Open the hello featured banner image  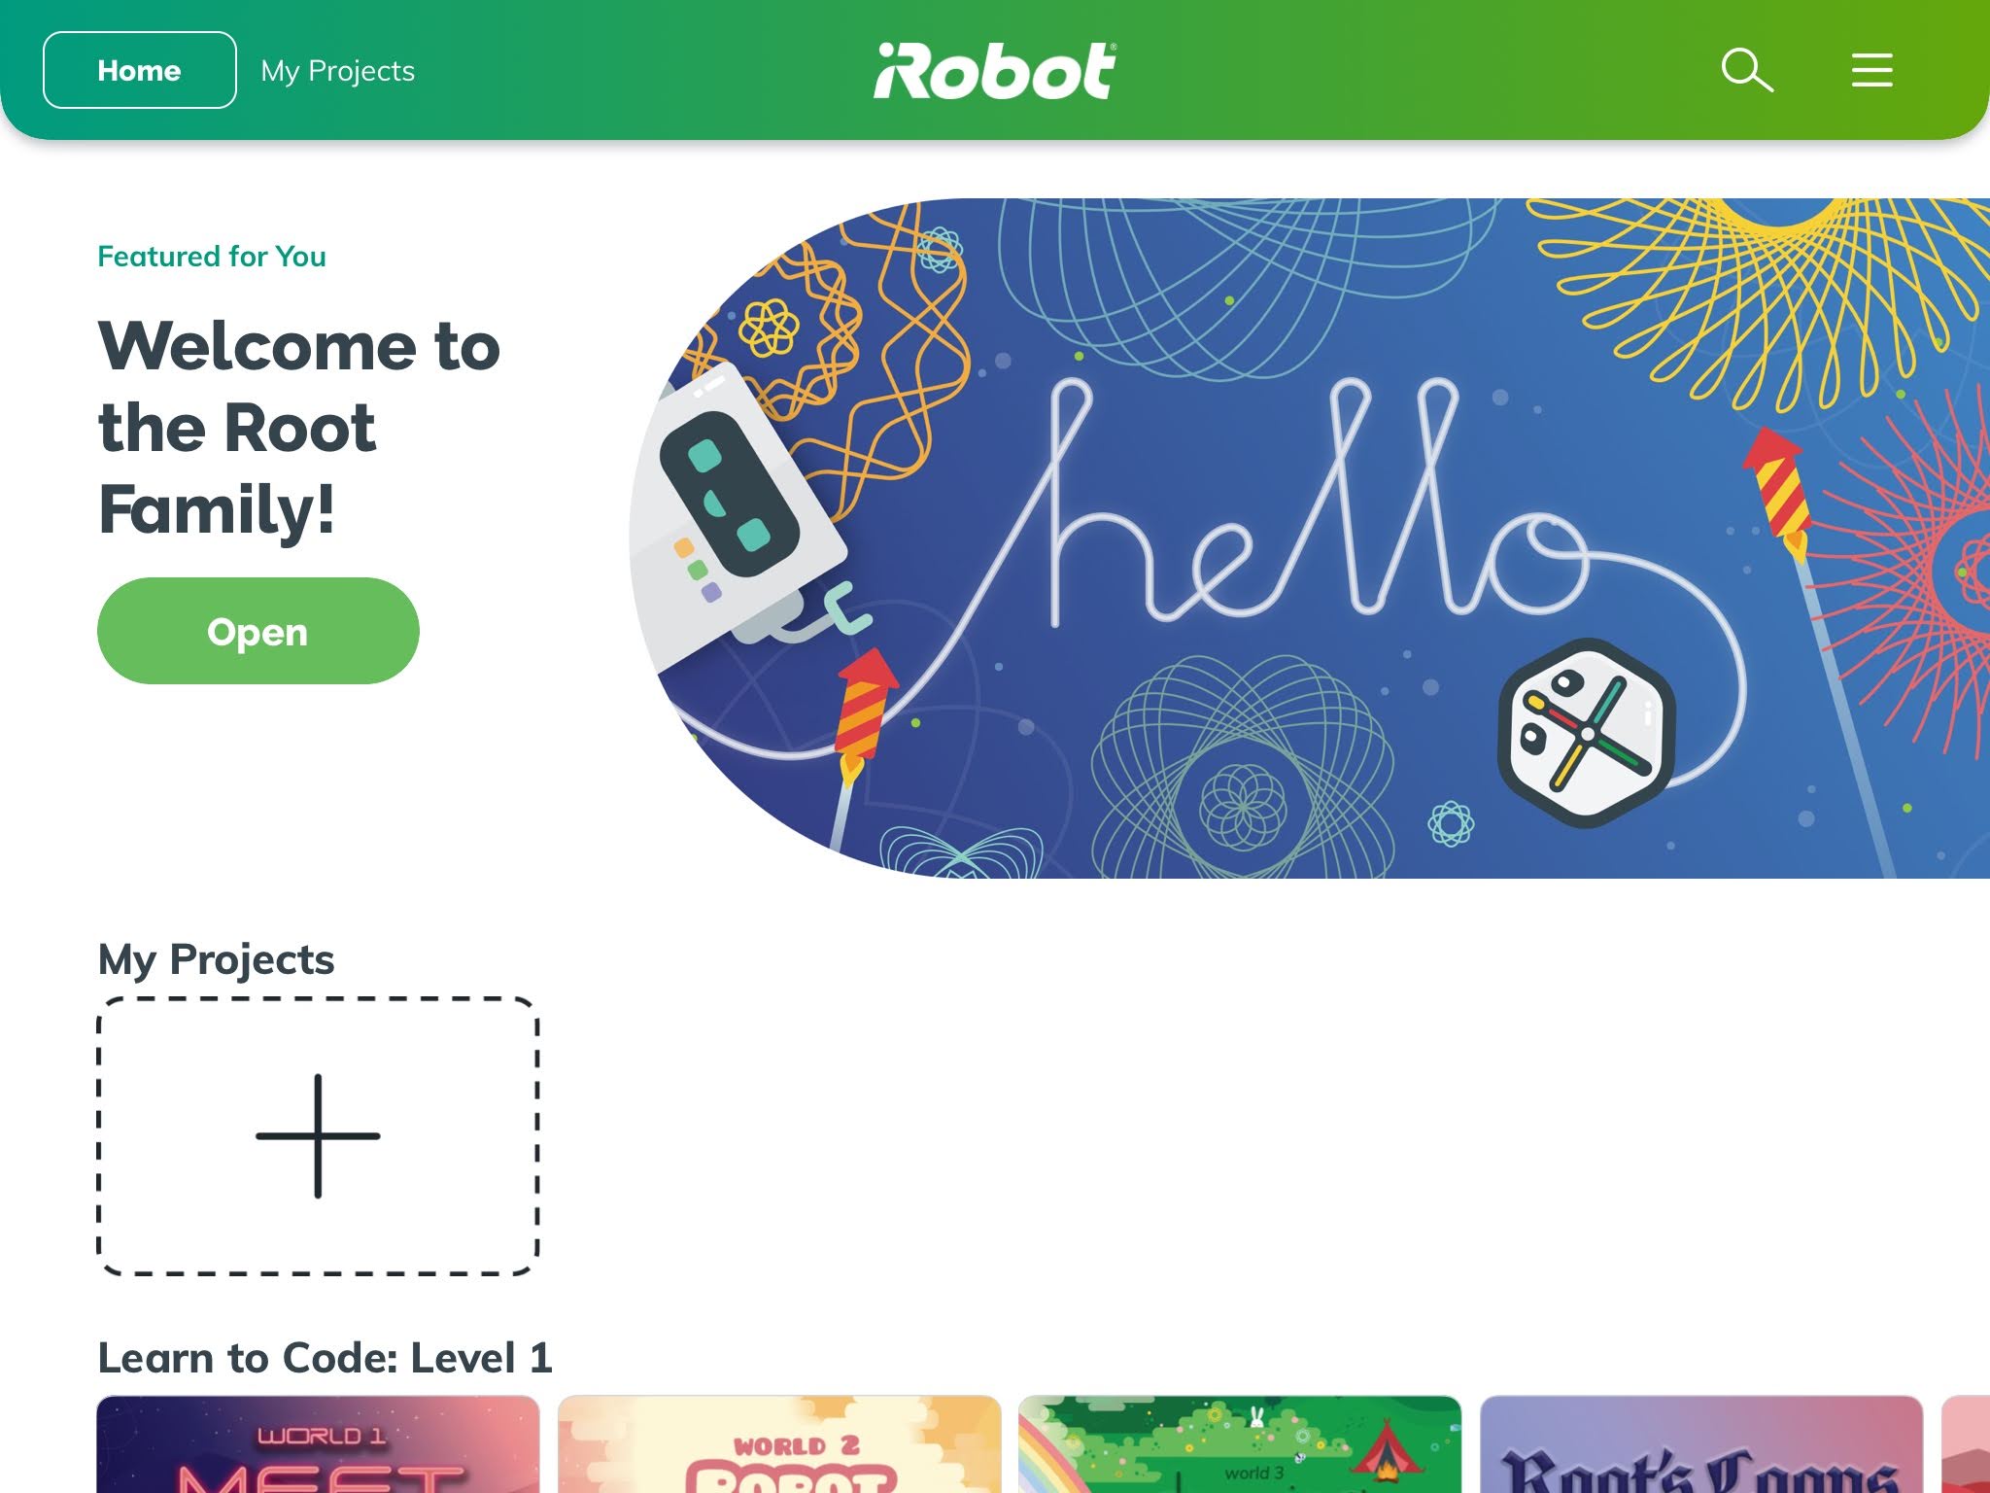pyautogui.click(x=1309, y=538)
